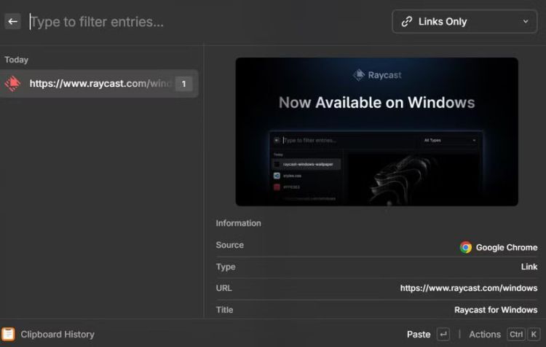Viewport: 546px width, 347px height.
Task: Click the URL value https://www.raycast.com/windows
Action: point(468,288)
